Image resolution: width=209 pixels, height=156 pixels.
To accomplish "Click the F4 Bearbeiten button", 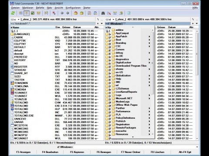I will (50, 152).
